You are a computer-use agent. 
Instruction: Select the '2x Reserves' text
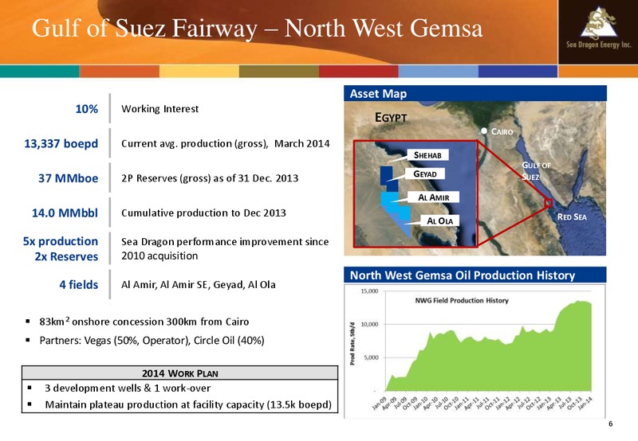[x=66, y=256]
